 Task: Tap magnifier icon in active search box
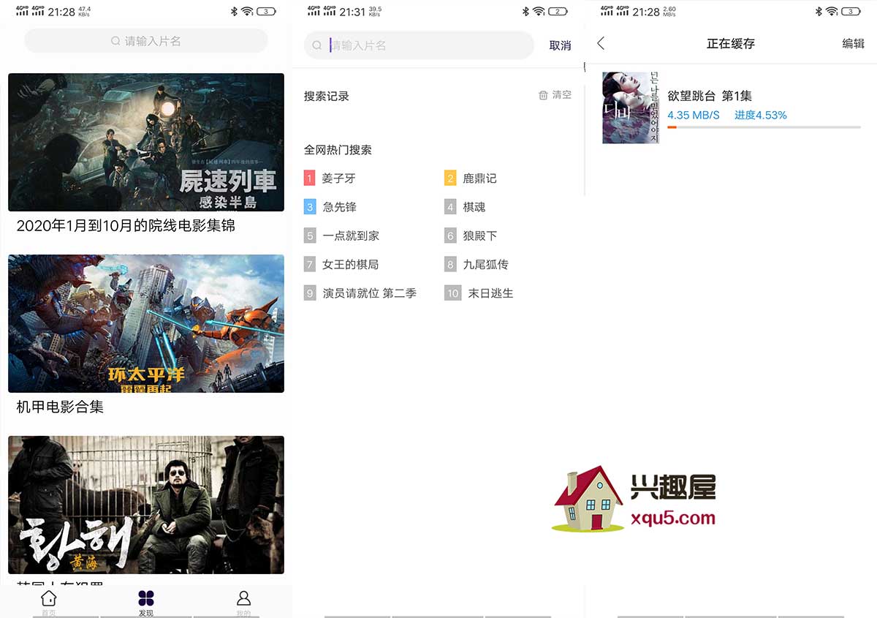click(x=317, y=45)
